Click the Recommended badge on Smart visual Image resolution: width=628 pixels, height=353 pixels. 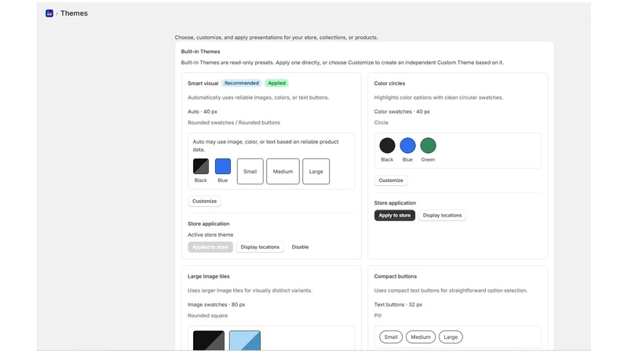(242, 83)
